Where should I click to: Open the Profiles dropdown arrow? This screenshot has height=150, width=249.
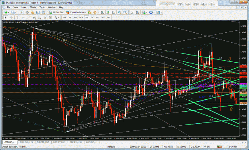(16, 12)
